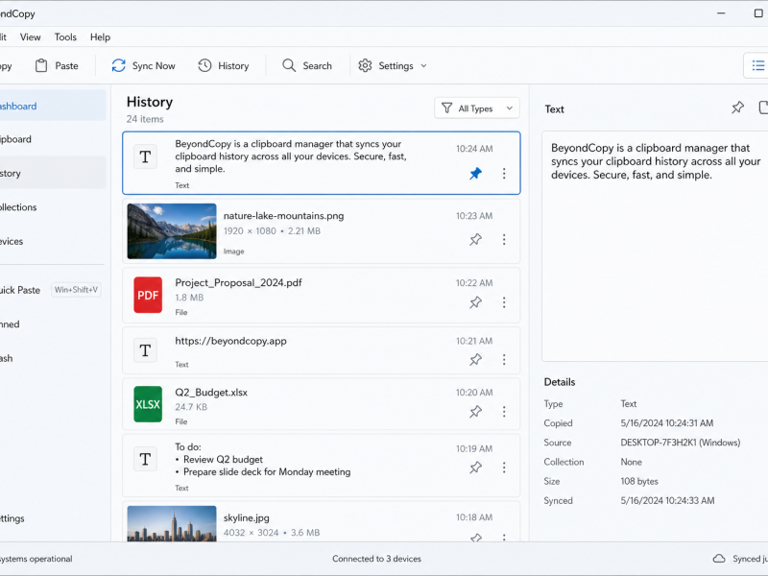
Task: Open more options for nature-lake-mountains.png
Action: (504, 239)
